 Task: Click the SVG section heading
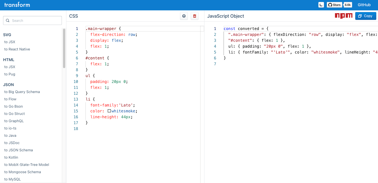pyautogui.click(x=7, y=35)
